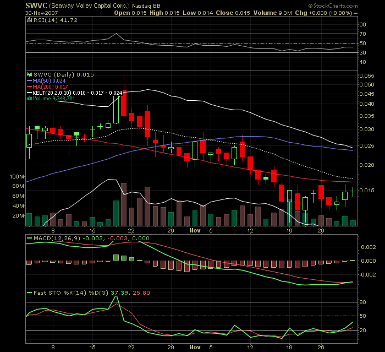
Task: Click the red MA(200) line swatch in the legend
Action: tap(30, 87)
